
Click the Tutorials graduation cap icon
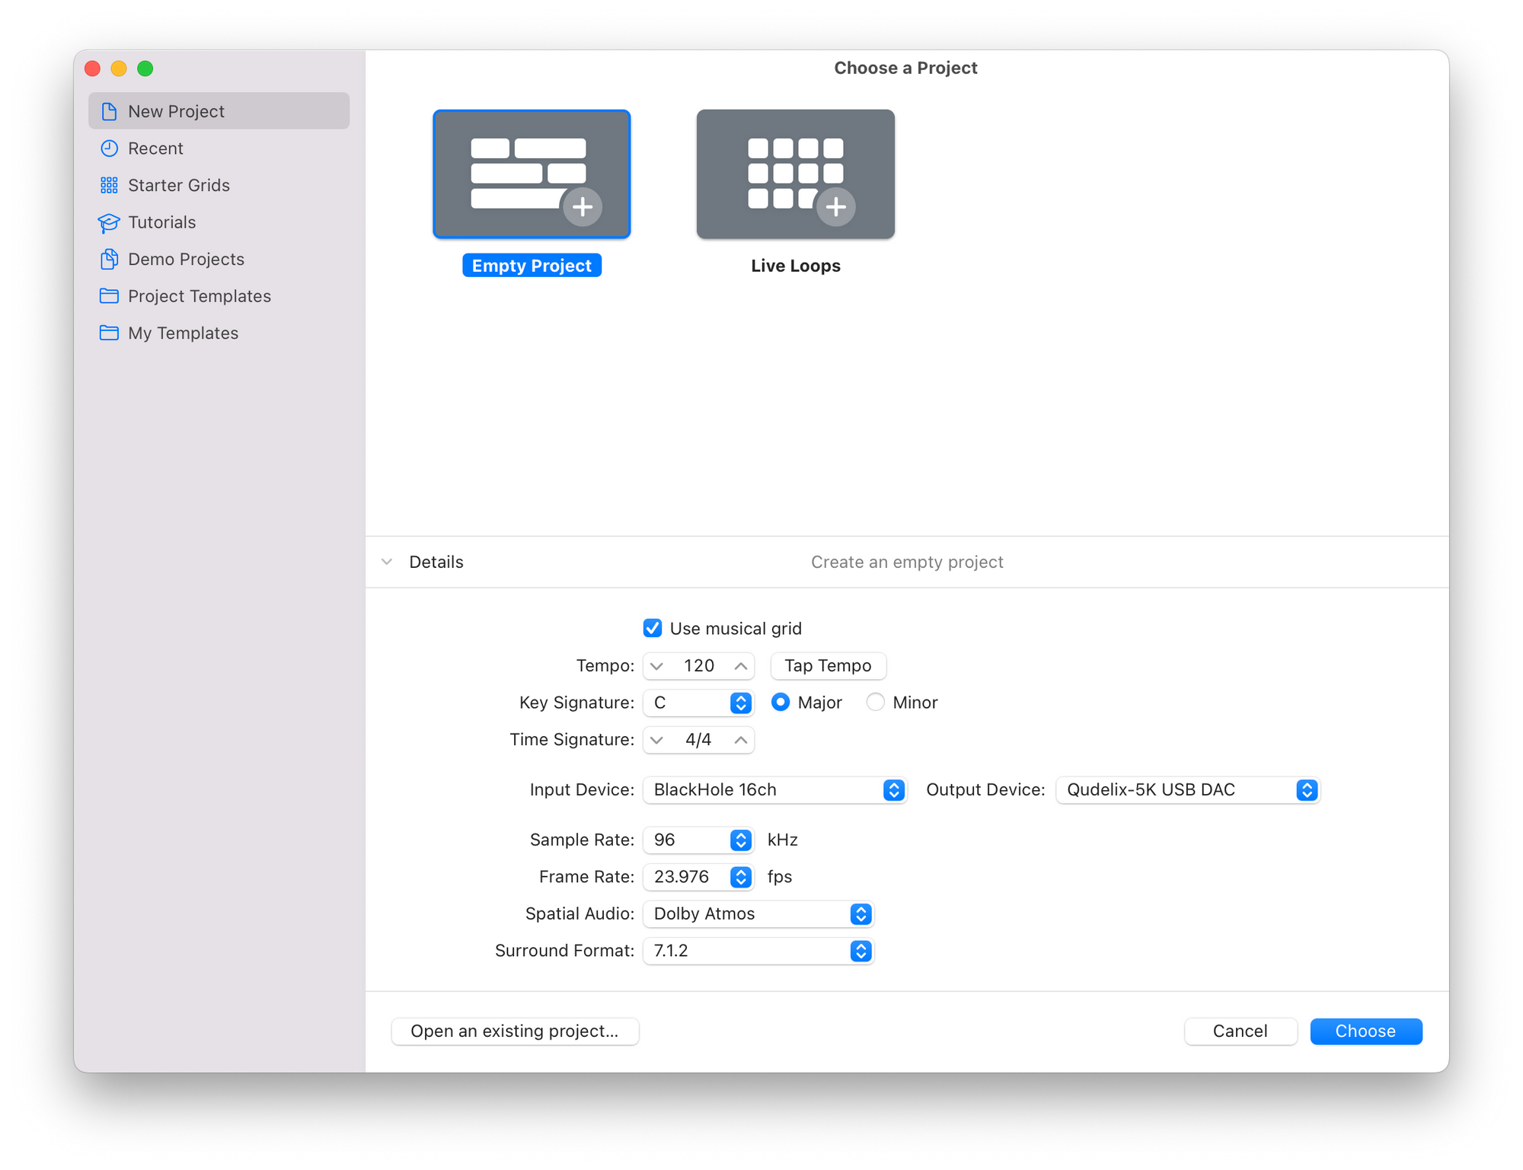109,222
